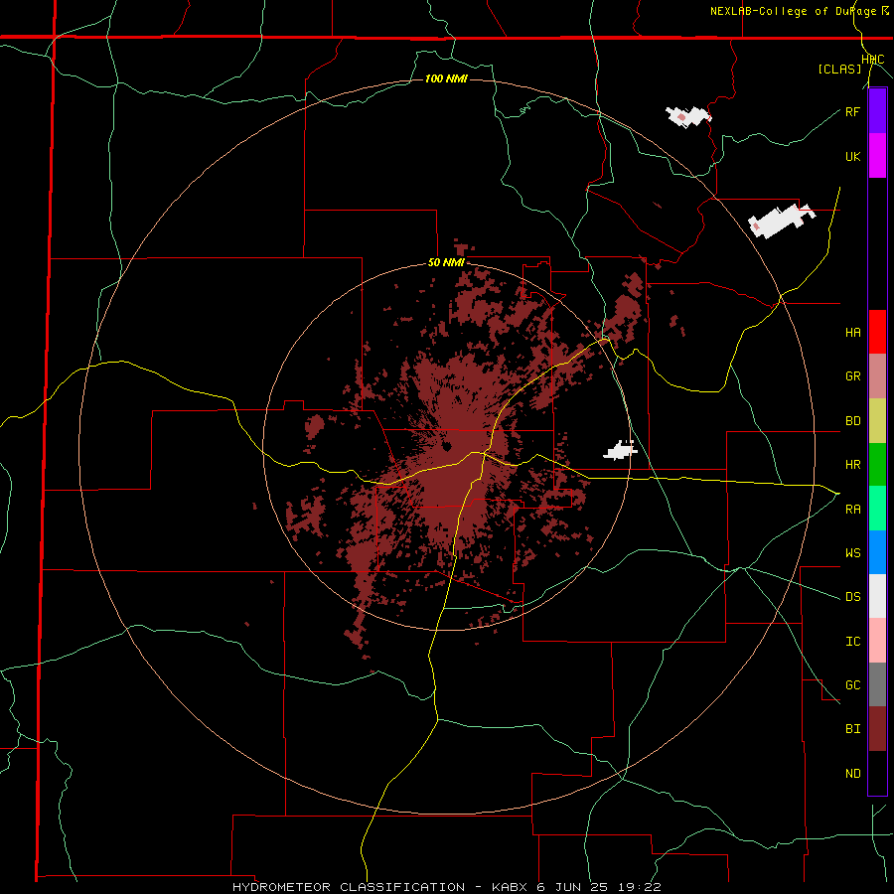Click the "100 NMI" range ring label
This screenshot has height=894, width=894.
click(446, 78)
